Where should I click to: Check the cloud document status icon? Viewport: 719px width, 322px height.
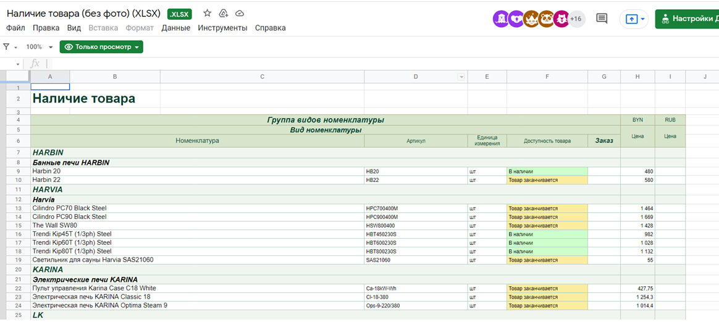pos(240,14)
